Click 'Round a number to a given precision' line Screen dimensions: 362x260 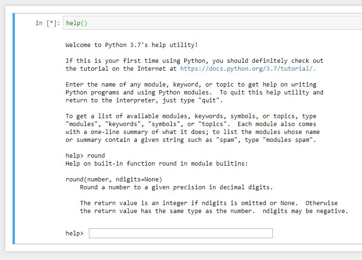pyautogui.click(x=176, y=187)
